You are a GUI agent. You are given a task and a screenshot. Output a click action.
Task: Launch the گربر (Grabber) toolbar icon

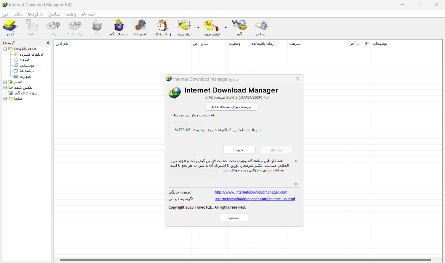[239, 27]
